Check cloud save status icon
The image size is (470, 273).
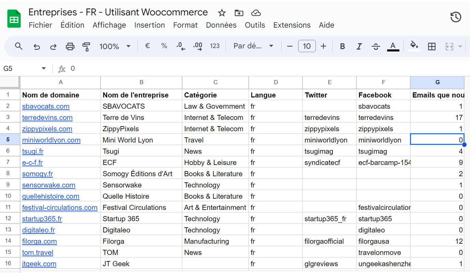point(256,13)
